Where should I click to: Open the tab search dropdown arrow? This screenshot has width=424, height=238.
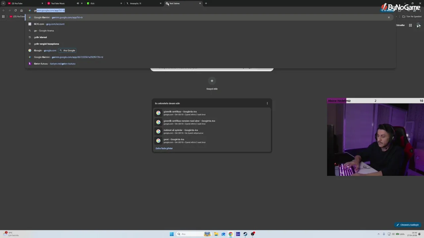(3, 3)
